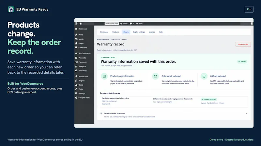Click the 'Warranty record' heading

click(x=111, y=44)
